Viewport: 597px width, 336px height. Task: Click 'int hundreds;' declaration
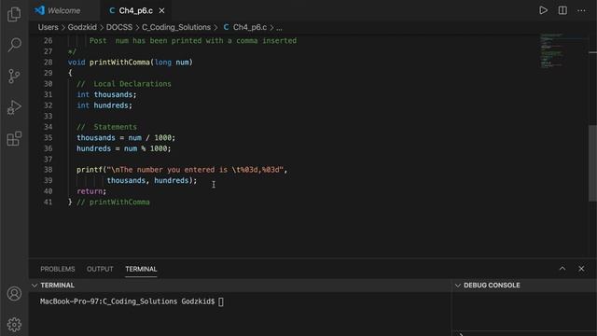tap(104, 105)
